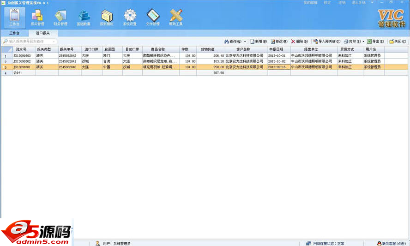Click the grid select-all corner cell
This screenshot has width=410, height=246.
click(x=7, y=49)
